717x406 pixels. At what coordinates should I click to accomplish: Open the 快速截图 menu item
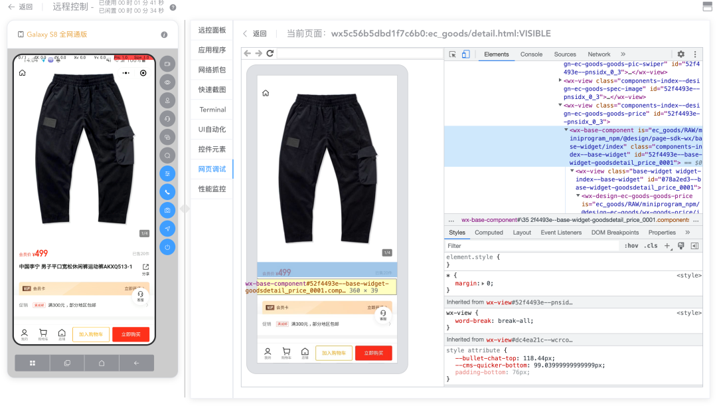pyautogui.click(x=212, y=90)
